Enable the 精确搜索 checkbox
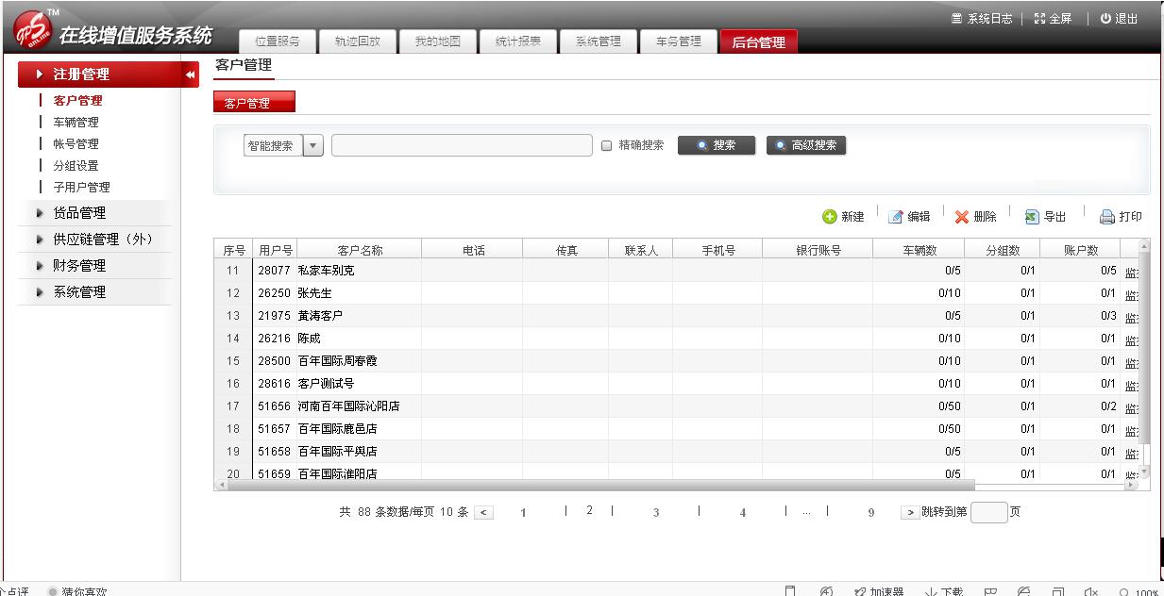This screenshot has height=596, width=1164. (x=607, y=146)
